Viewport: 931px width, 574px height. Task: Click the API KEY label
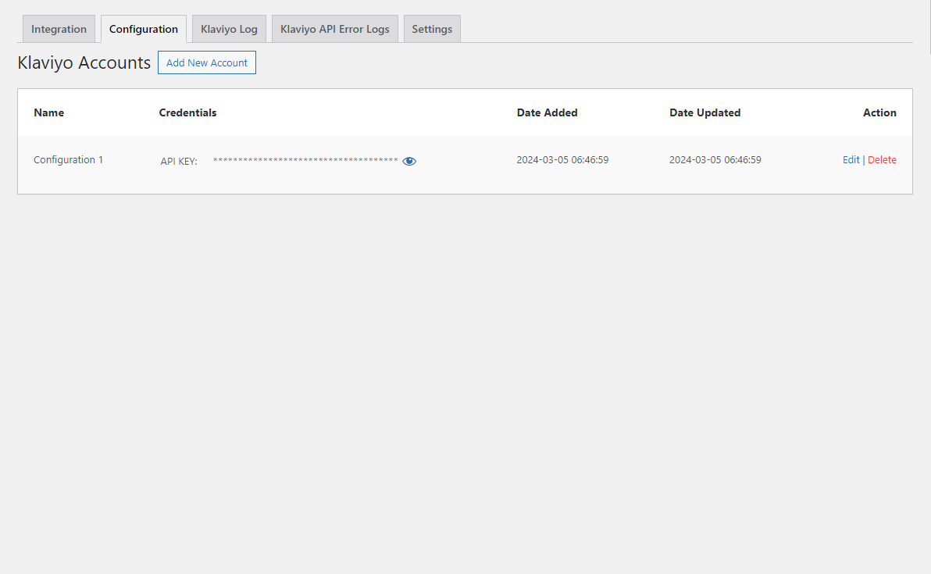179,161
